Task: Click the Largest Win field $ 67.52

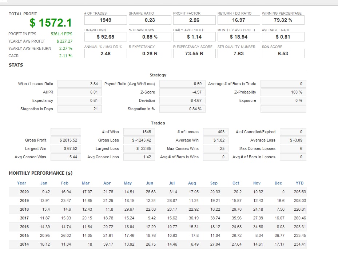Action: pos(66,149)
